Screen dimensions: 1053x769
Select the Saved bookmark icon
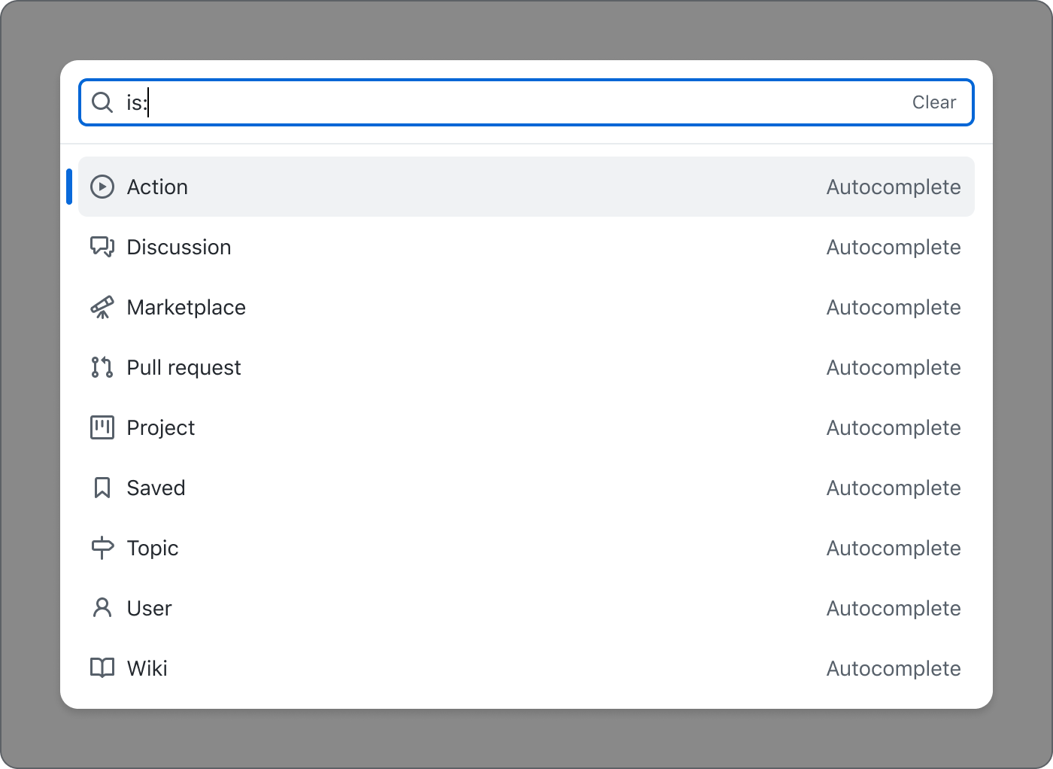(x=102, y=488)
